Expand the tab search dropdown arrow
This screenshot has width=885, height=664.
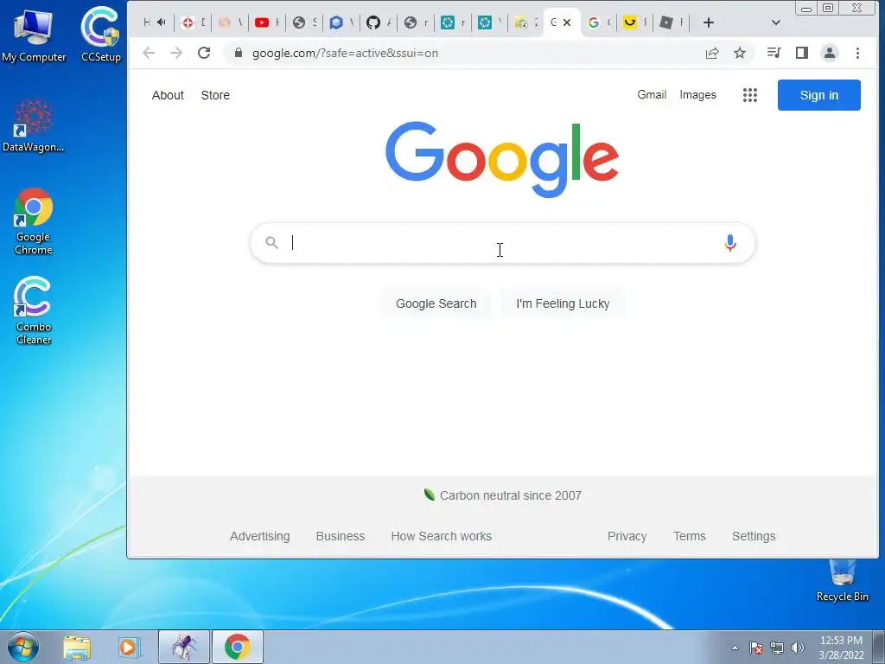[775, 22]
